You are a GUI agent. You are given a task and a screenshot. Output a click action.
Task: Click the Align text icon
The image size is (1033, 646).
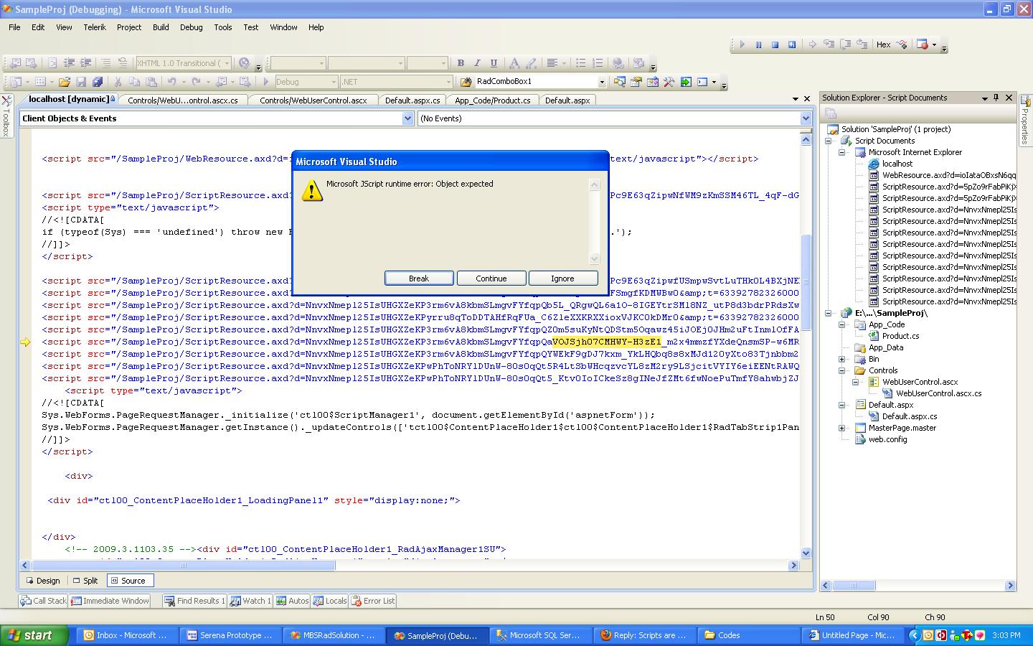pos(552,63)
